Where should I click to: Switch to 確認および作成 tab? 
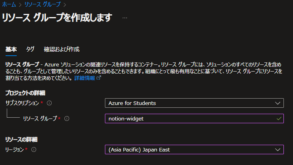click(x=62, y=49)
